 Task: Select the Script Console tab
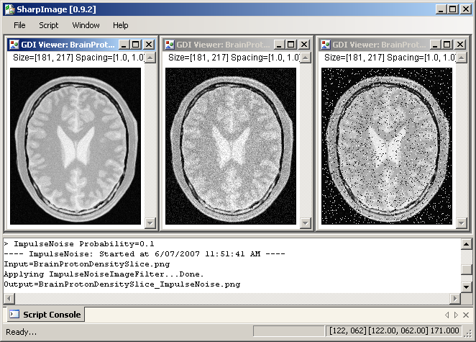pyautogui.click(x=45, y=315)
